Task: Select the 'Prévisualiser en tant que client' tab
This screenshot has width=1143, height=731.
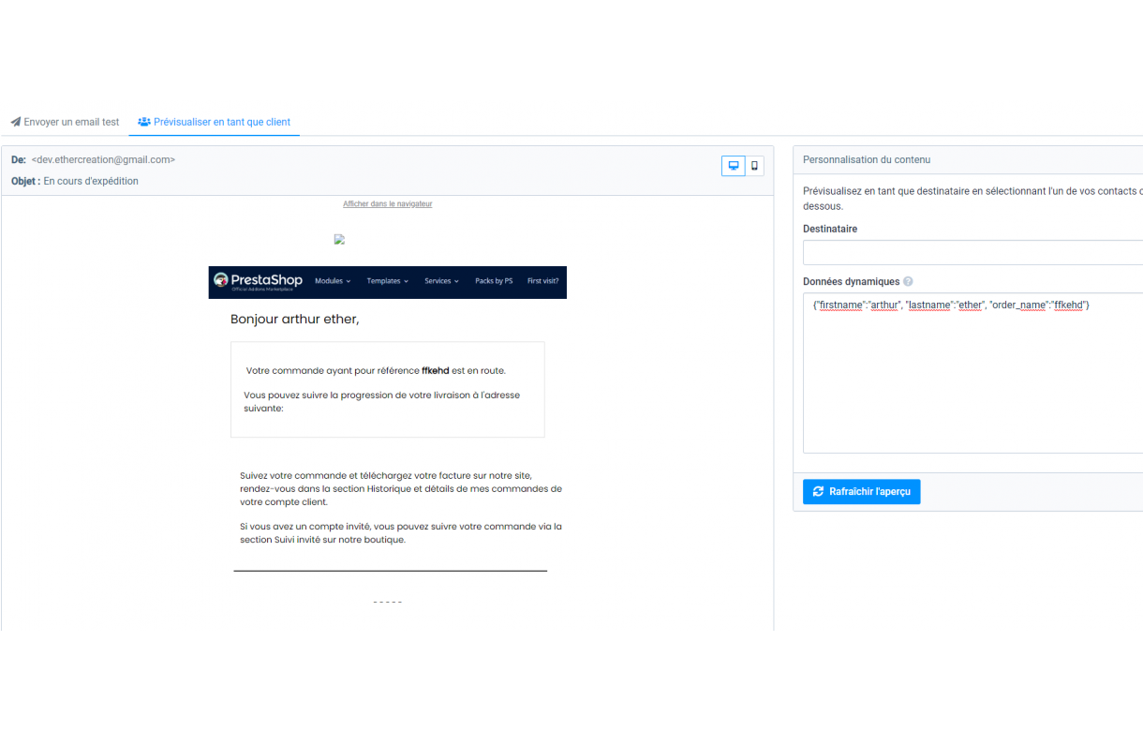Action: click(221, 121)
